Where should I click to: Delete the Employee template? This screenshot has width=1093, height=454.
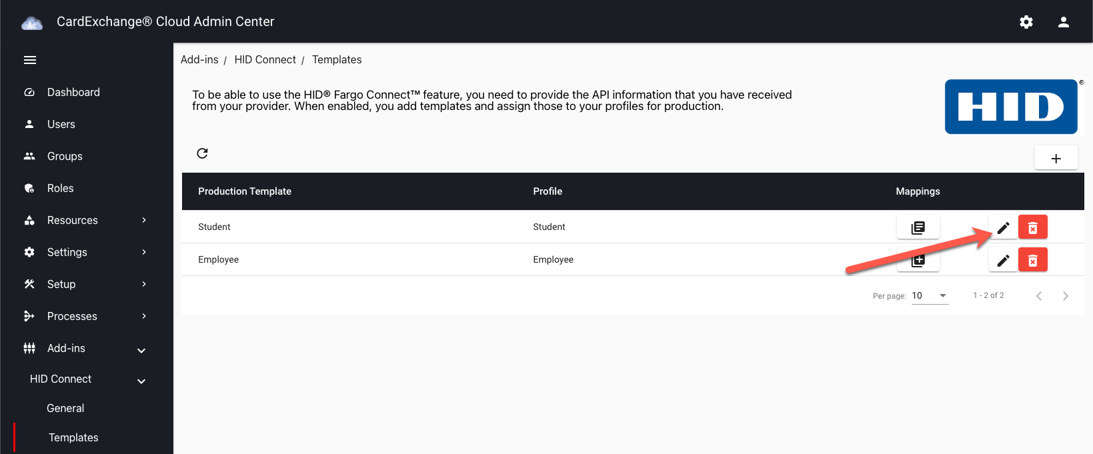coord(1033,260)
